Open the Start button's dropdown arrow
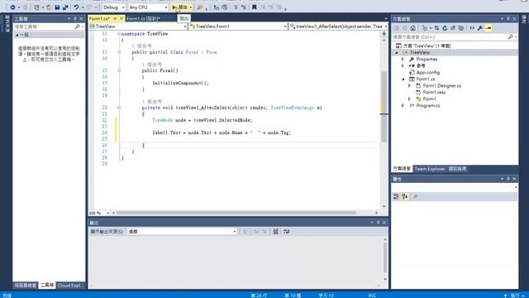The image size is (529, 298). tap(191, 7)
